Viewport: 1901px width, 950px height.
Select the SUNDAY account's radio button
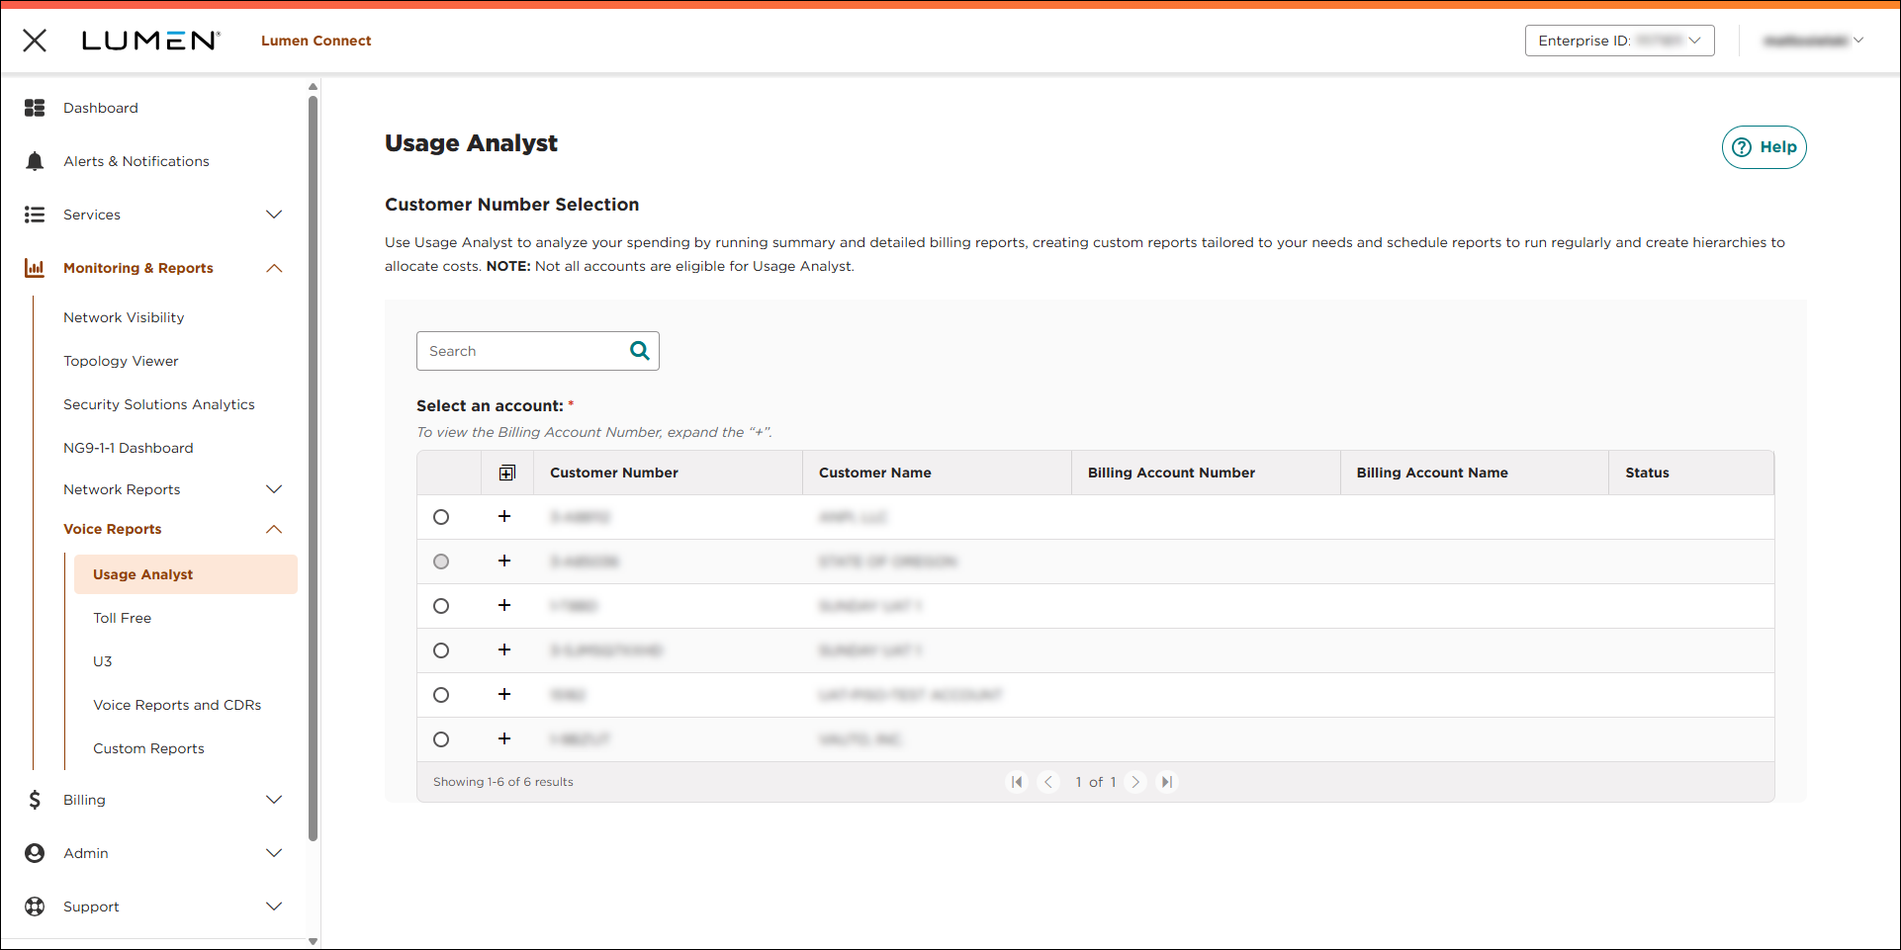[x=441, y=606]
